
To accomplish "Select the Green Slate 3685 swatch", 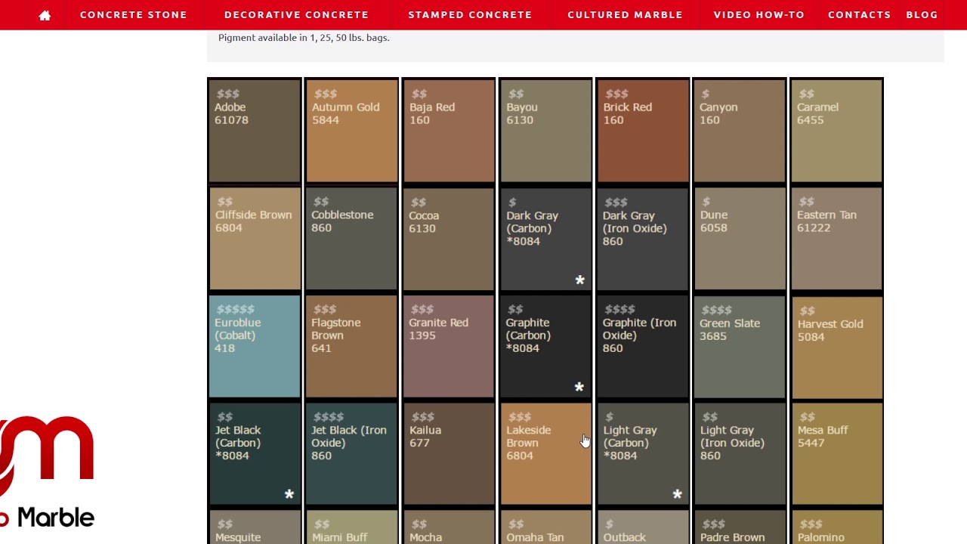I will (740, 346).
